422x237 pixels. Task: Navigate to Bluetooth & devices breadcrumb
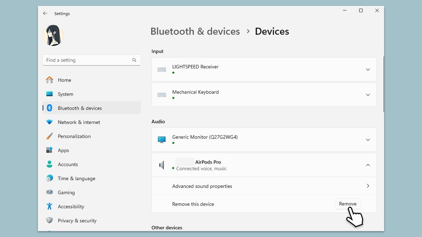click(x=195, y=31)
